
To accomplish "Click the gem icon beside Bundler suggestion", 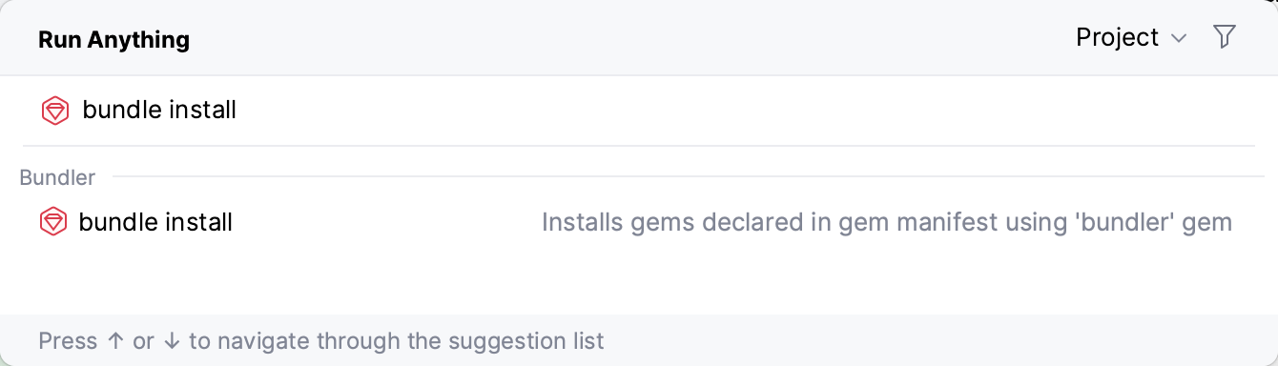I will (52, 223).
